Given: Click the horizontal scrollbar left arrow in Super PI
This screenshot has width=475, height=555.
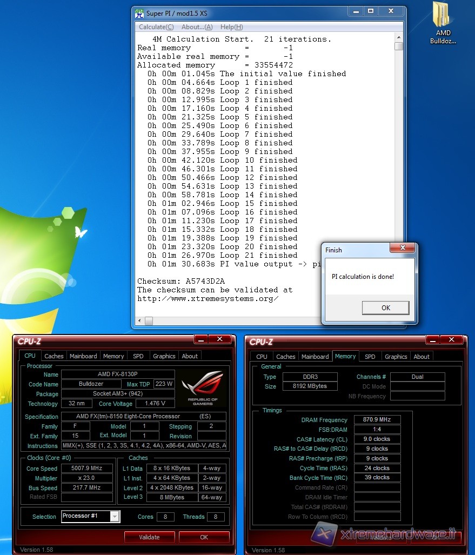Looking at the screenshot, I should [140, 321].
